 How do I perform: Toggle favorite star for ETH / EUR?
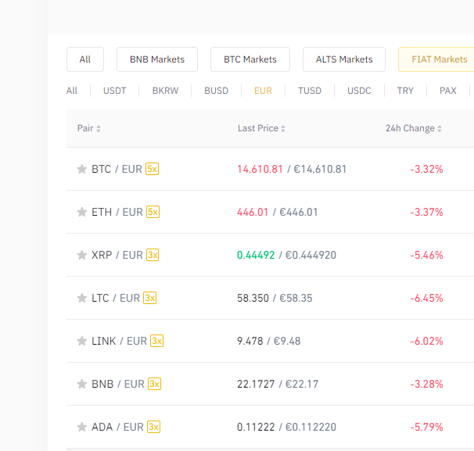pos(81,212)
